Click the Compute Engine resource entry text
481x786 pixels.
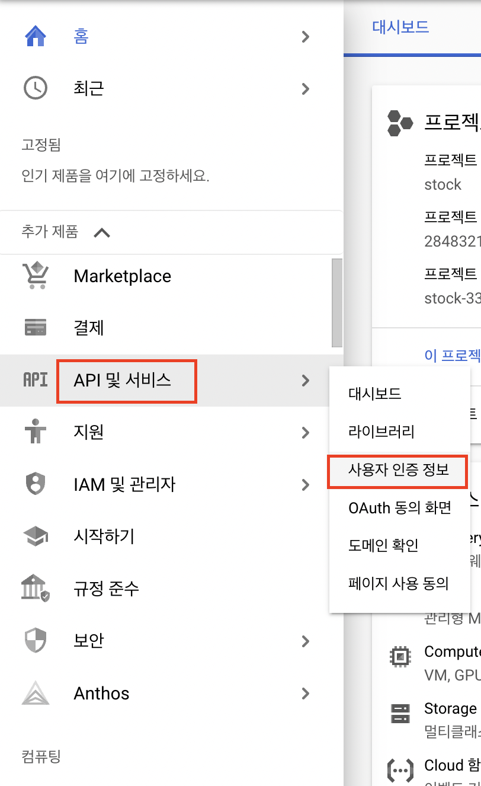[453, 651]
